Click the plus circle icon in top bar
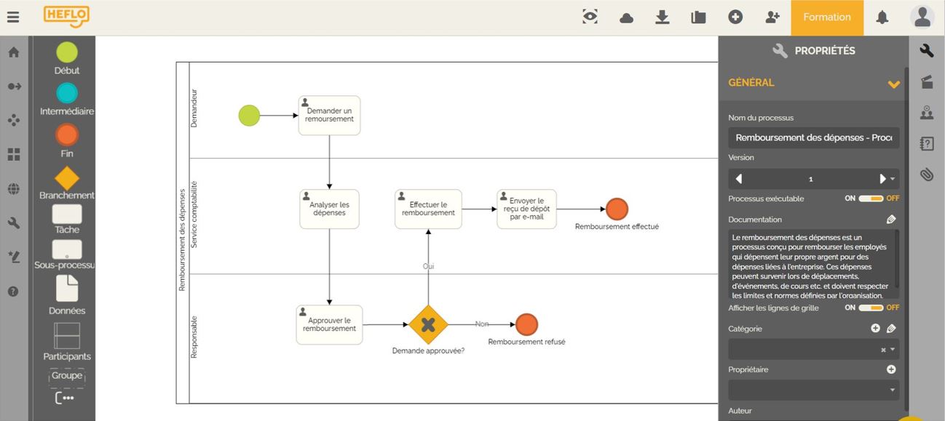 (735, 17)
